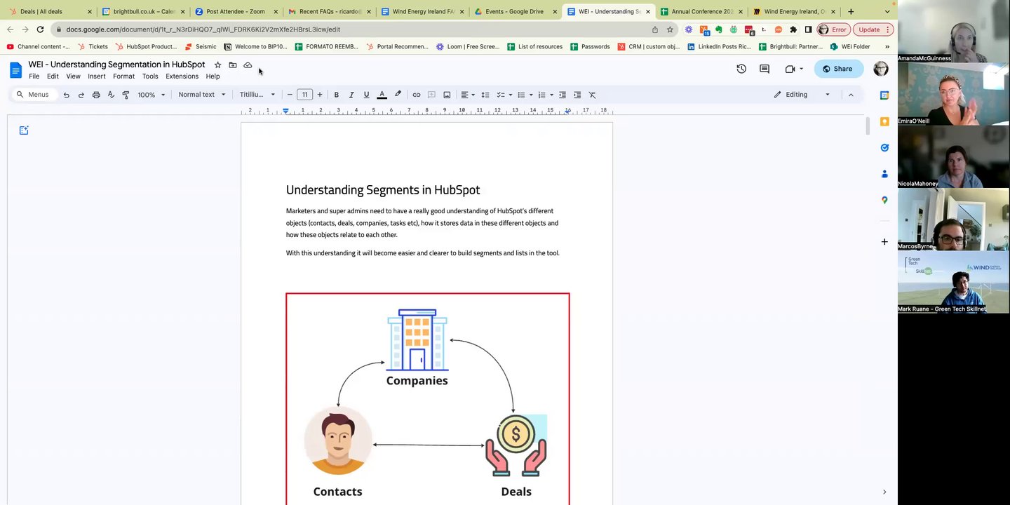Open the Format menu
1010x505 pixels.
tap(123, 76)
